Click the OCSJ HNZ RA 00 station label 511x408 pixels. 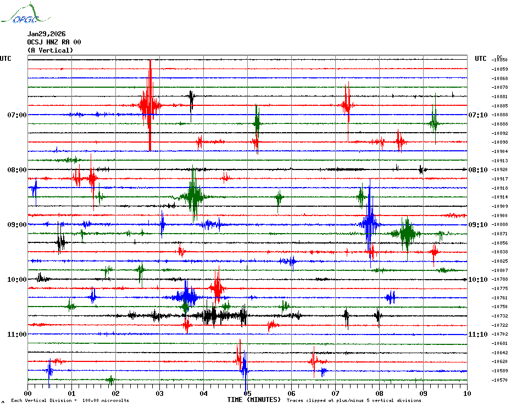[54, 42]
